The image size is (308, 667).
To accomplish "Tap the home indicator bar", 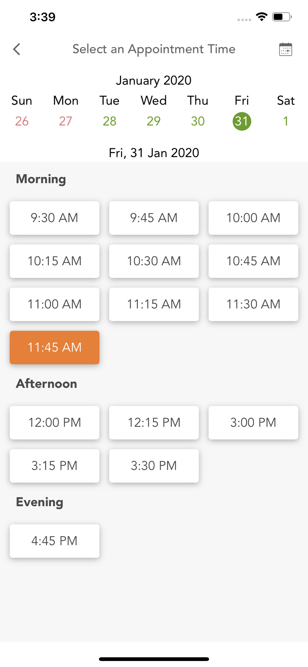I will (x=154, y=659).
